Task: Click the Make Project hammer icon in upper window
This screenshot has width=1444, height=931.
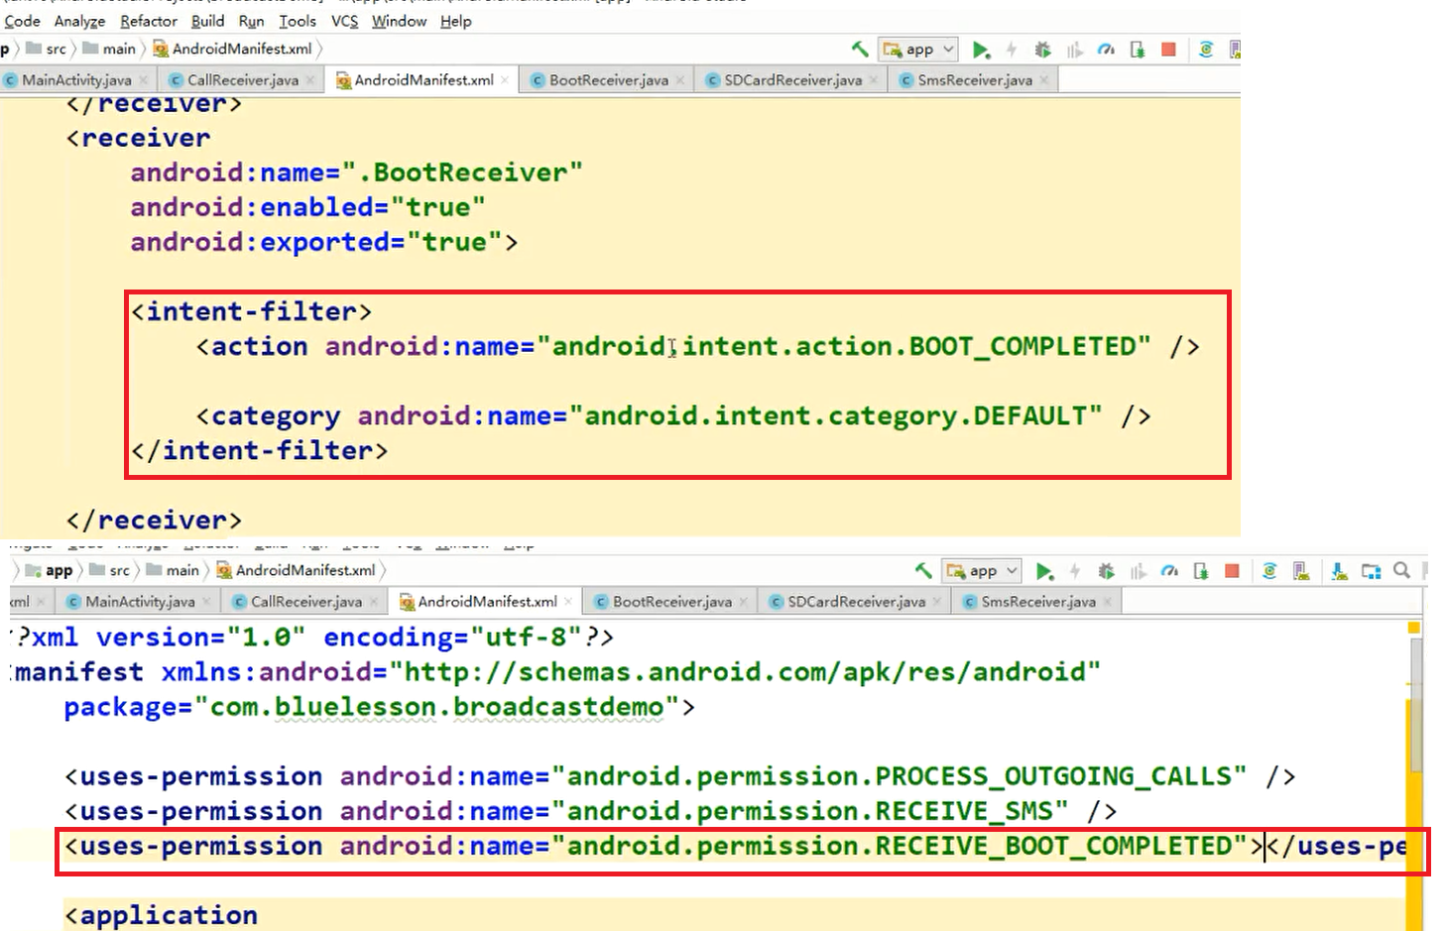Action: (x=860, y=49)
